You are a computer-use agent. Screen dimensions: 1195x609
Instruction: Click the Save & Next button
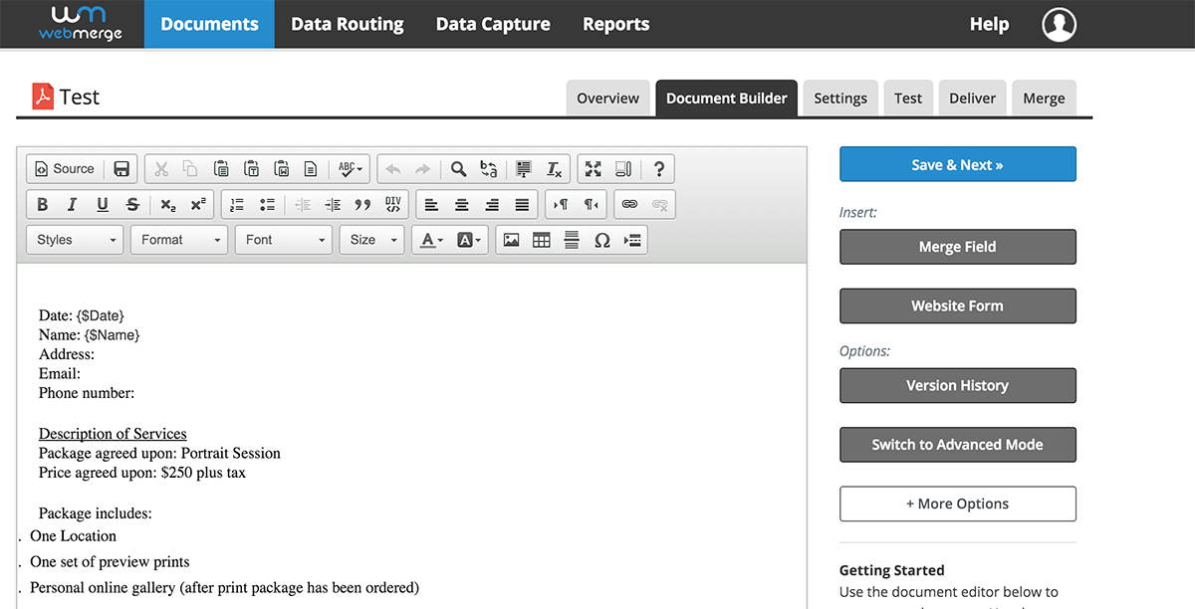pyautogui.click(x=957, y=165)
